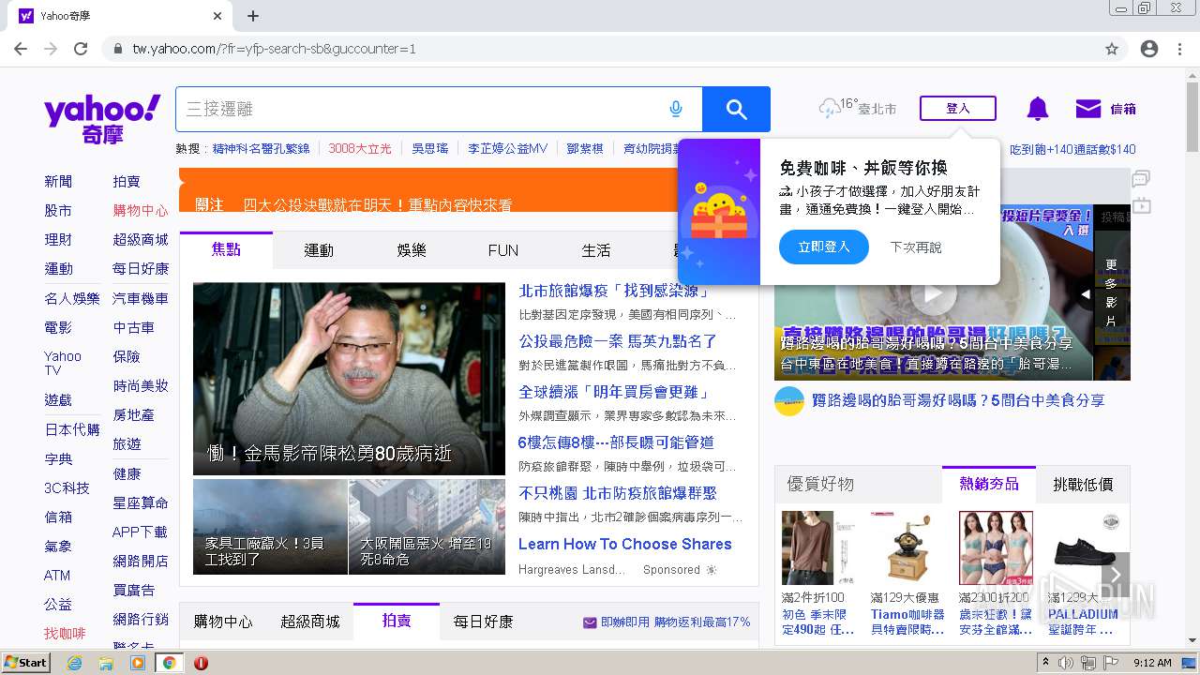Open 新聞 in left sidebar
Screen dimensions: 1200x675
tap(58, 181)
